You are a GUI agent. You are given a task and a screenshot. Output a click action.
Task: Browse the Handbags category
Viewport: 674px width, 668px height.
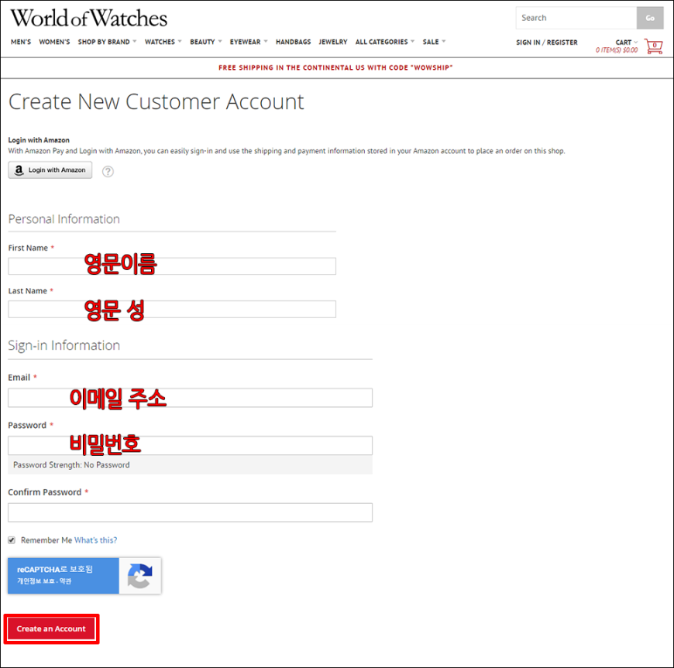[293, 42]
